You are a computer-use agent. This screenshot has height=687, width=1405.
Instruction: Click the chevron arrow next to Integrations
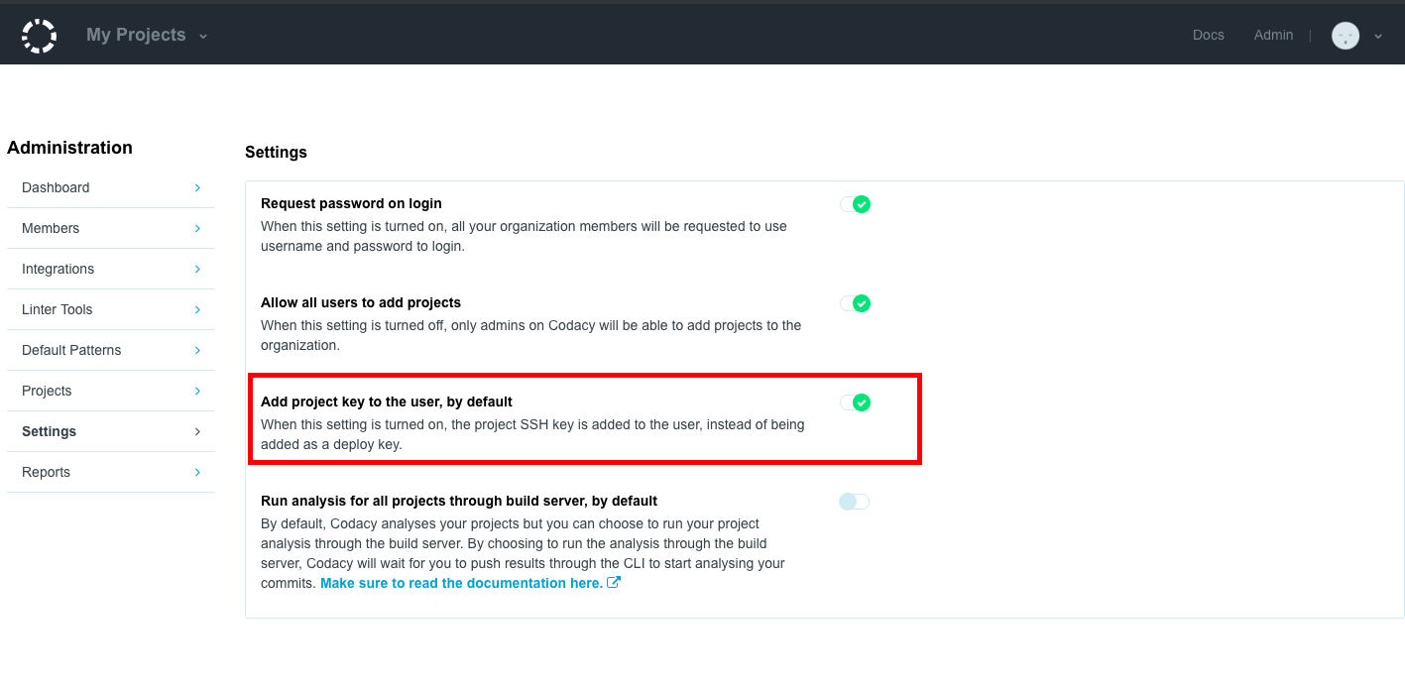197,269
